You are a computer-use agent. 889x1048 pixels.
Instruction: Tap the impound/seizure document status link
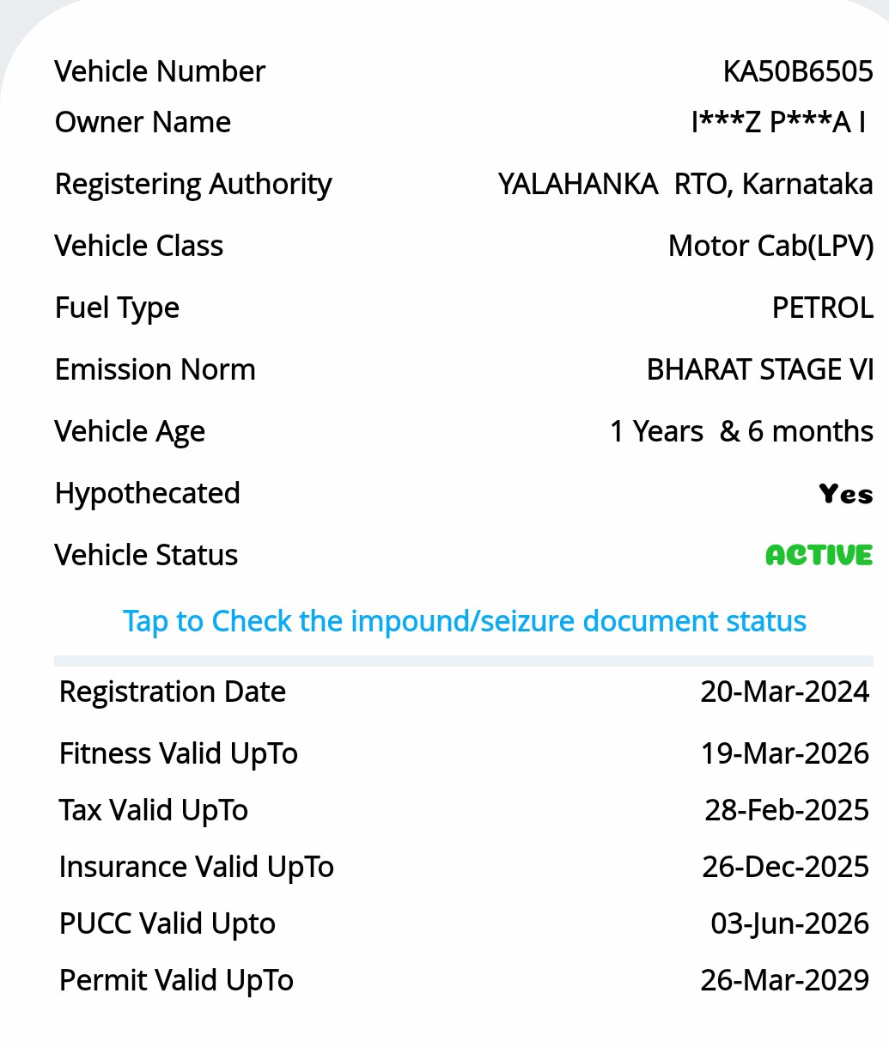coord(464,621)
